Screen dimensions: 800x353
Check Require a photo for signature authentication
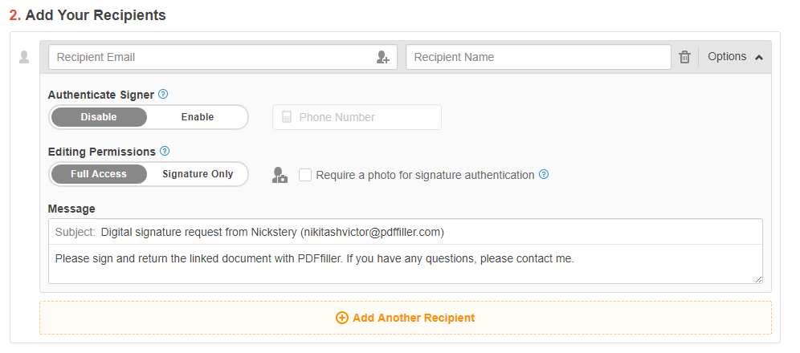pos(305,175)
